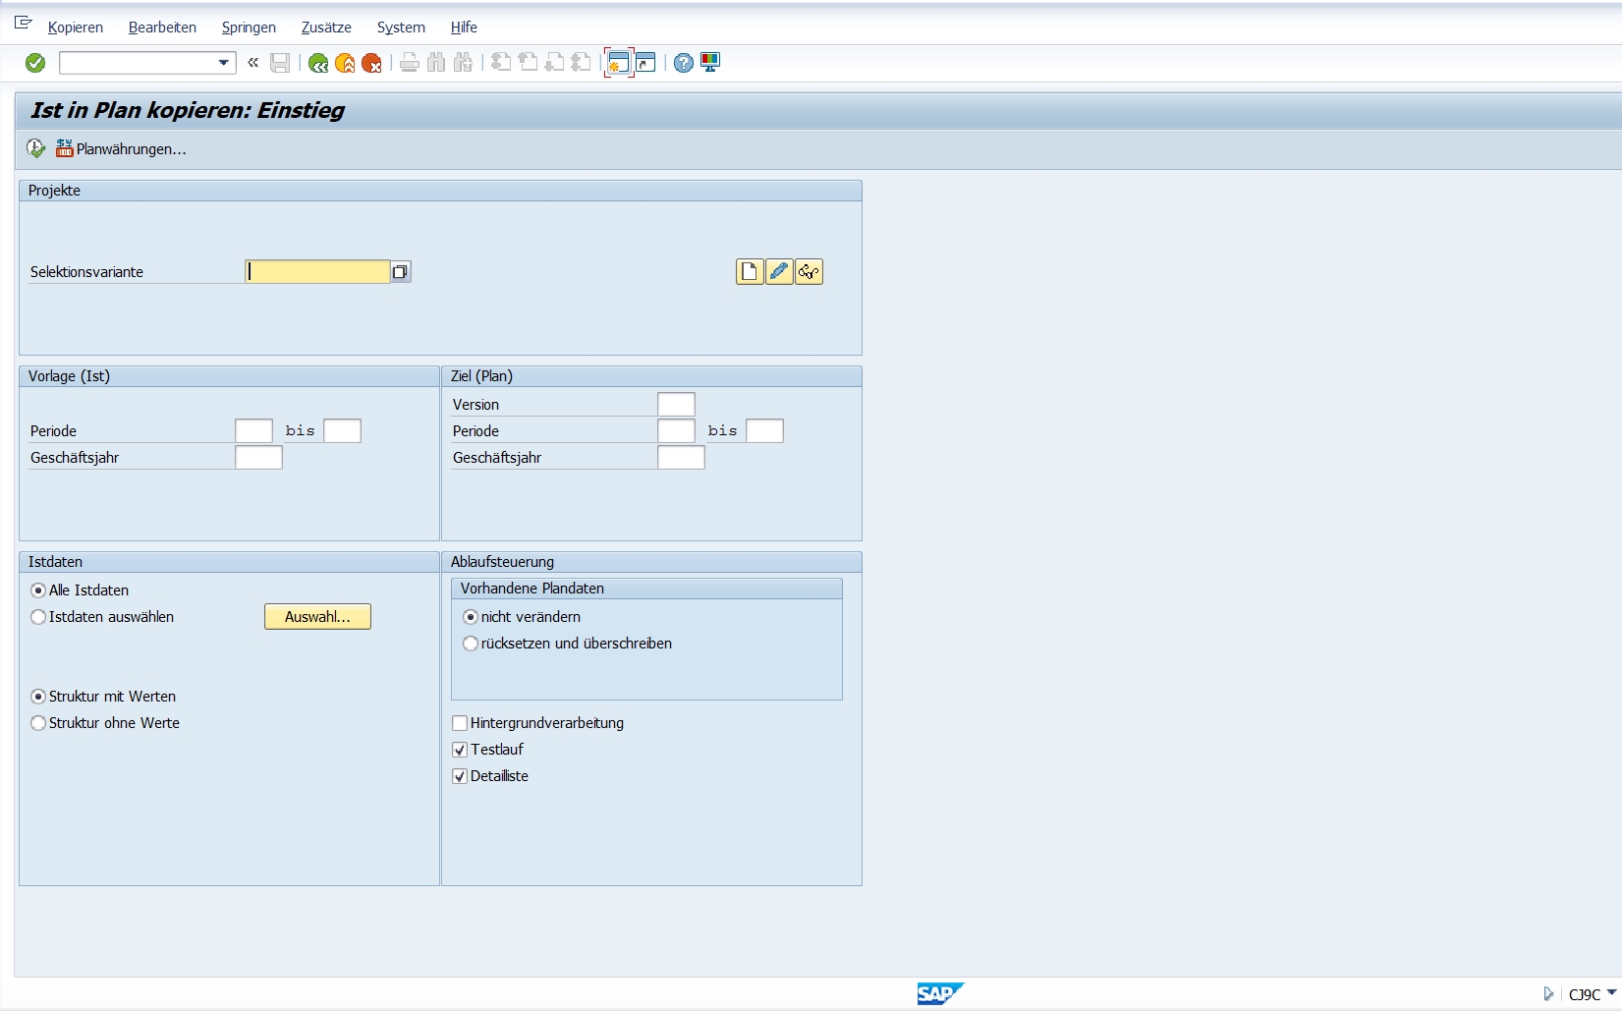Image resolution: width=1622 pixels, height=1011 pixels.
Task: Click the Ziel Version field
Action: pos(676,404)
